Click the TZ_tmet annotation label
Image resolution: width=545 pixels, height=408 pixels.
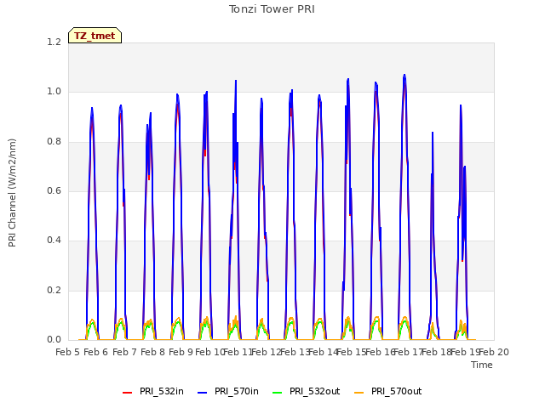(x=95, y=36)
